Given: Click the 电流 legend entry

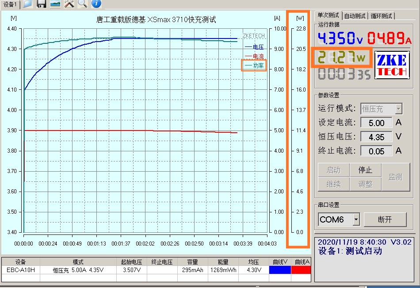Looking at the screenshot, I should click(x=254, y=56).
